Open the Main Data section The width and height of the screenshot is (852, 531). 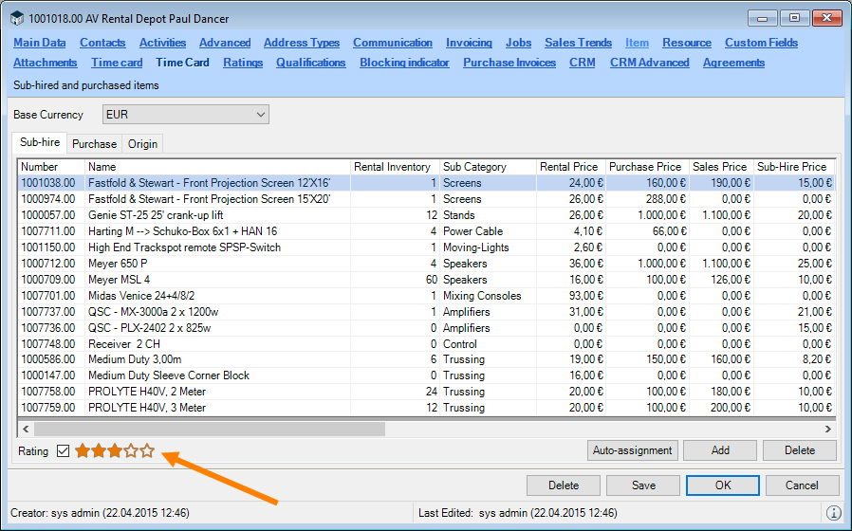tap(40, 43)
